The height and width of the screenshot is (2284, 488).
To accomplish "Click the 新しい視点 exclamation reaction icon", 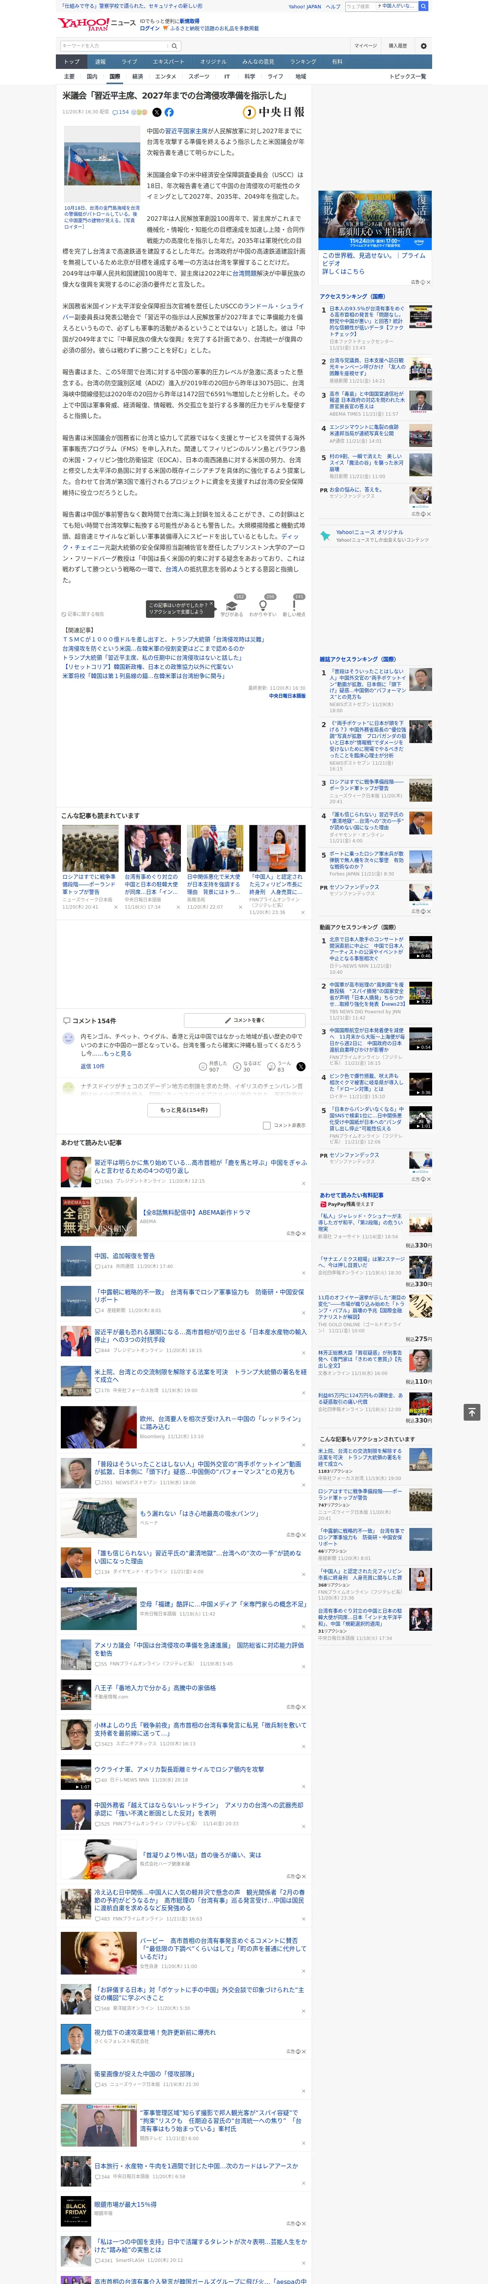I will 294,606.
